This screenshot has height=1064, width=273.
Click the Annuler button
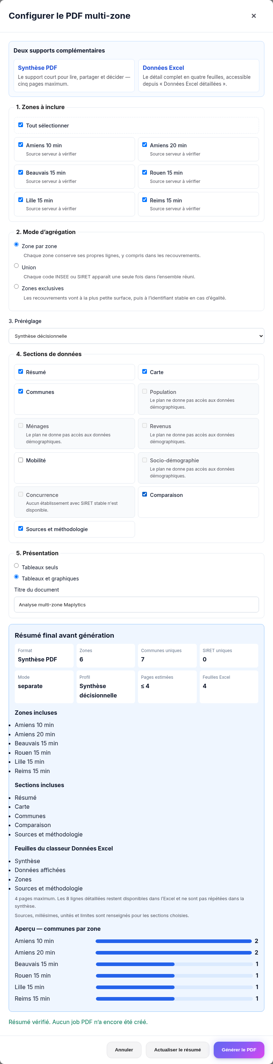[x=124, y=1050]
